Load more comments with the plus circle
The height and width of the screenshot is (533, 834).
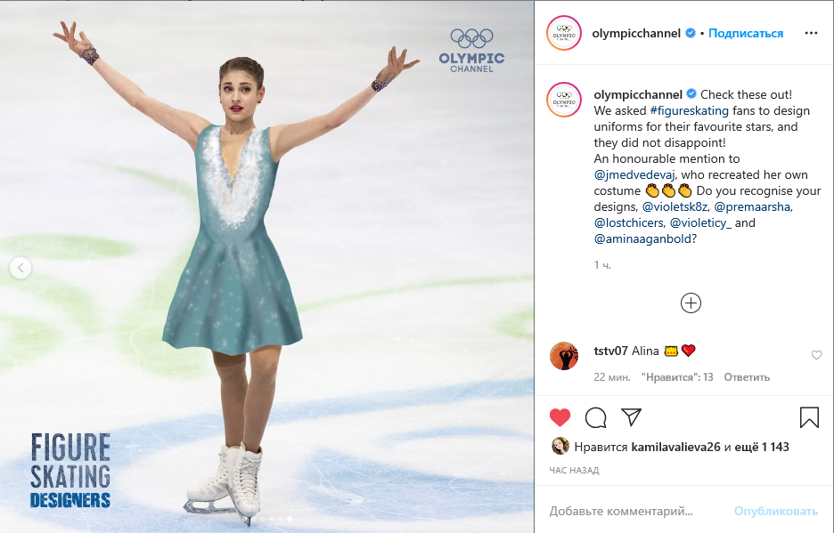tap(691, 303)
